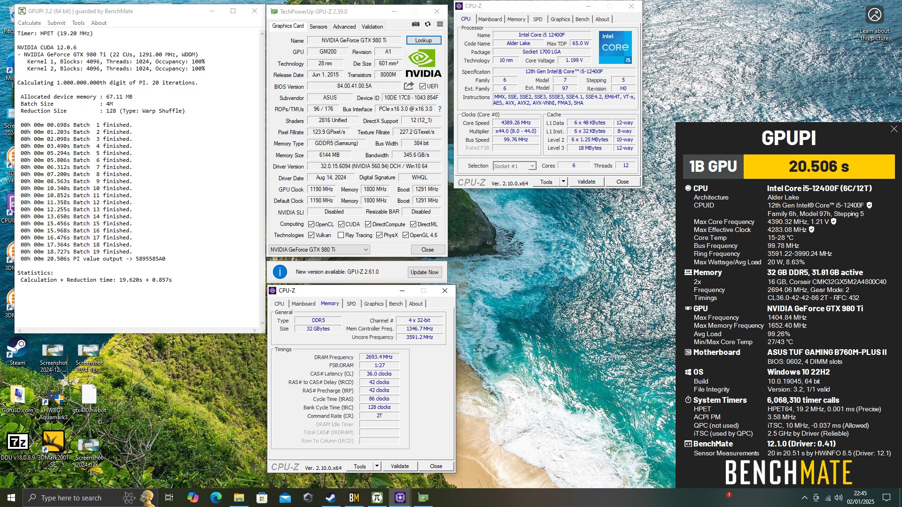Viewport: 902px width, 507px height.
Task: Open the Steam desktop shortcut
Action: 17,352
